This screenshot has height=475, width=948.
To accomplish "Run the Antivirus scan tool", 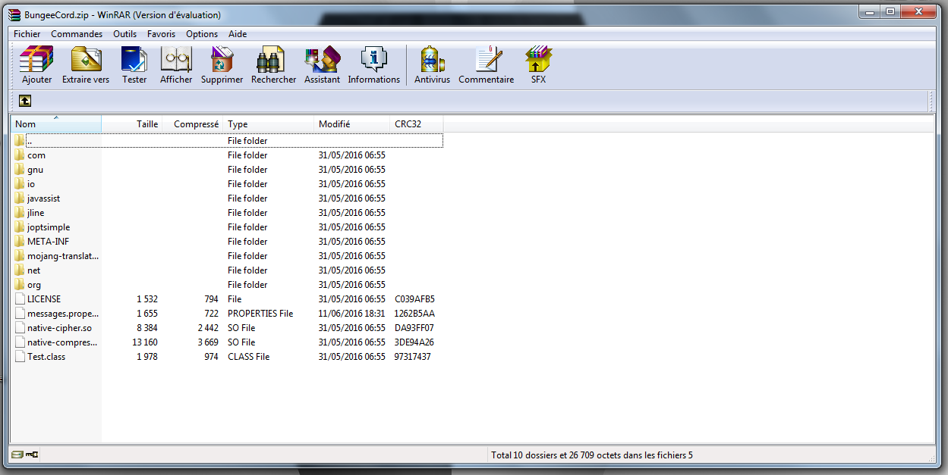I will tap(432, 64).
